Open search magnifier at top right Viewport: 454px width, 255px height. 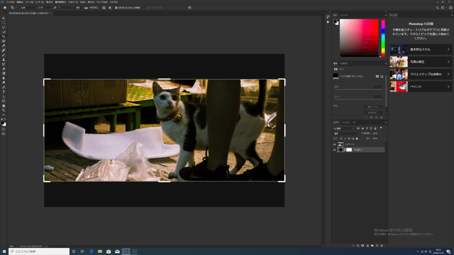[x=438, y=8]
